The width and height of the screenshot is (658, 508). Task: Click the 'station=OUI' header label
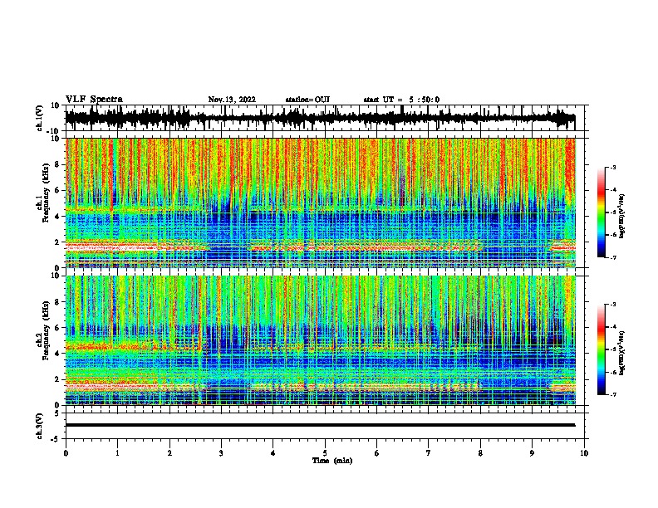[x=307, y=100]
